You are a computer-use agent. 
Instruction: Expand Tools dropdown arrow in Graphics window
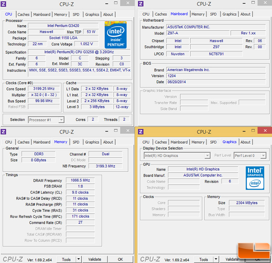click(216, 259)
